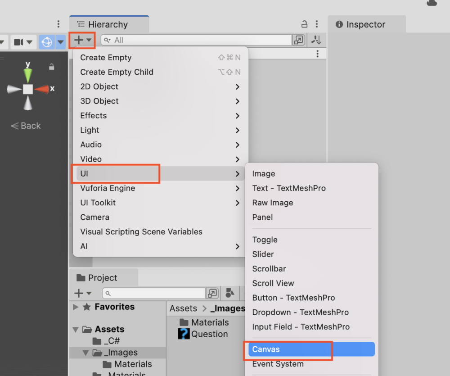This screenshot has width=450, height=376.
Task: Click _Images in the Assets breadcrumb
Action: click(x=227, y=308)
